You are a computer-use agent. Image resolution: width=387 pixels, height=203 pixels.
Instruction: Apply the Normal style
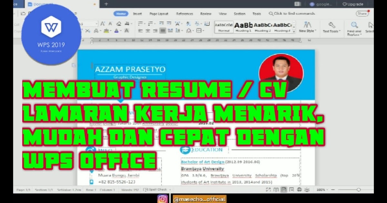[x=224, y=27]
